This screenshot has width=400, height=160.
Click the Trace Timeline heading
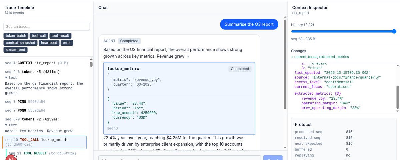pyautogui.click(x=19, y=8)
